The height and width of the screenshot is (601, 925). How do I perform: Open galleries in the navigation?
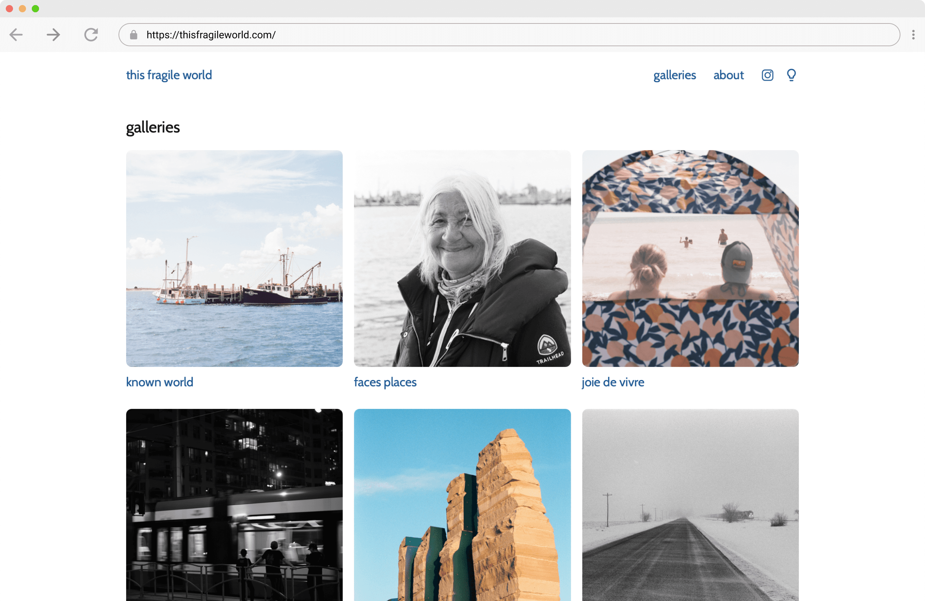[674, 75]
